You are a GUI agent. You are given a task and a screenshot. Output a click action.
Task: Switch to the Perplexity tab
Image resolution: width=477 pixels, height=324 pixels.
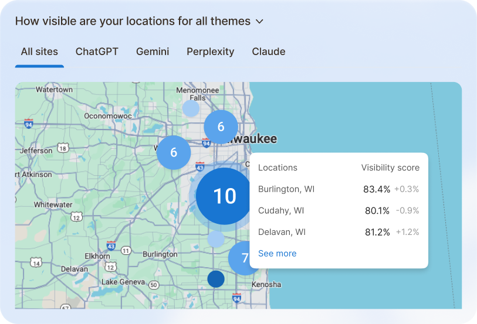point(210,52)
